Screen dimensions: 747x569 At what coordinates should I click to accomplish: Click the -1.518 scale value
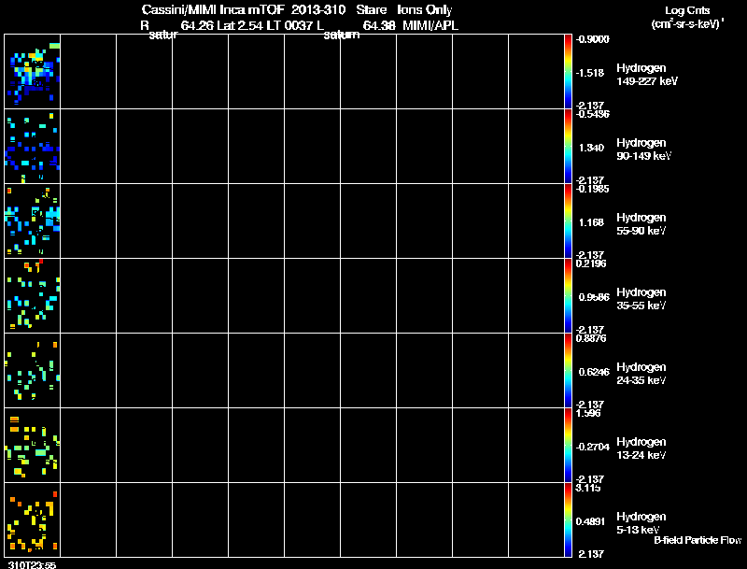[590, 73]
